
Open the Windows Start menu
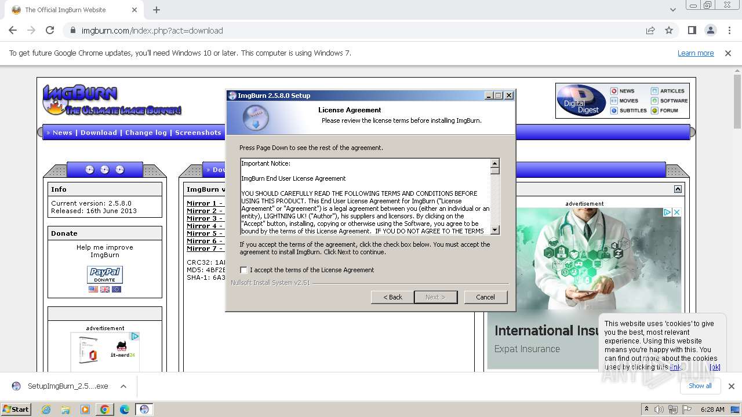16,409
